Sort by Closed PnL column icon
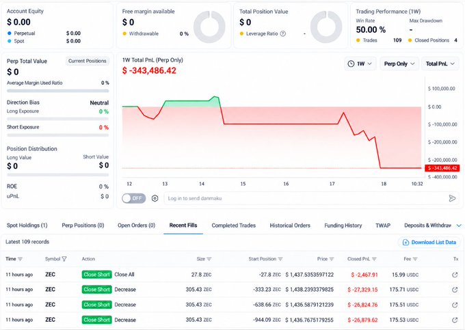The width and height of the screenshot is (465, 330). 374,259
